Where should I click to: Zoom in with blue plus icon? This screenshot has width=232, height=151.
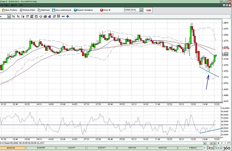pyautogui.click(x=68, y=16)
